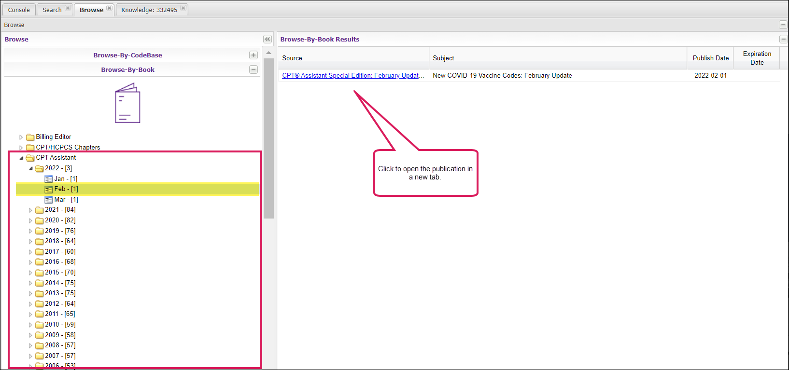This screenshot has width=789, height=370.
Task: Expand the 2020 - [82] folder
Action: 30,220
